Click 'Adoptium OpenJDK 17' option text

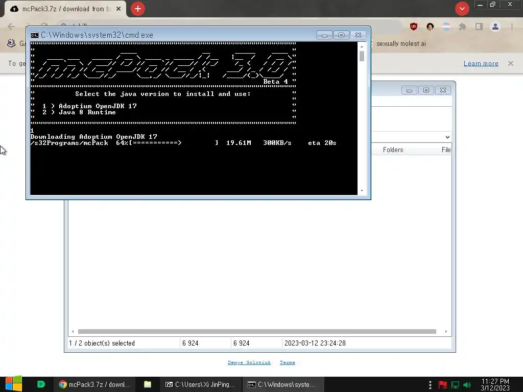(x=98, y=106)
